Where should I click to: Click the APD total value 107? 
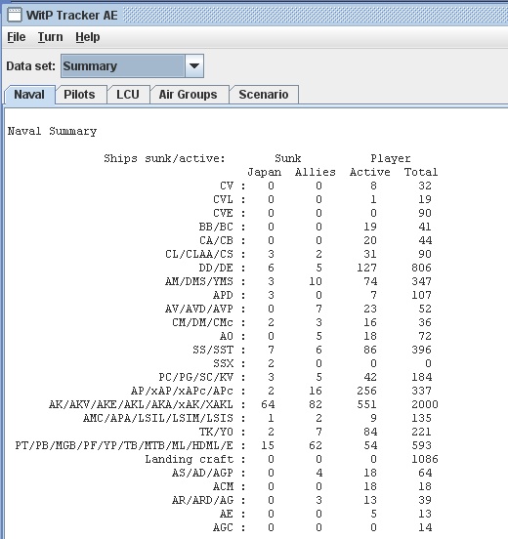click(422, 295)
